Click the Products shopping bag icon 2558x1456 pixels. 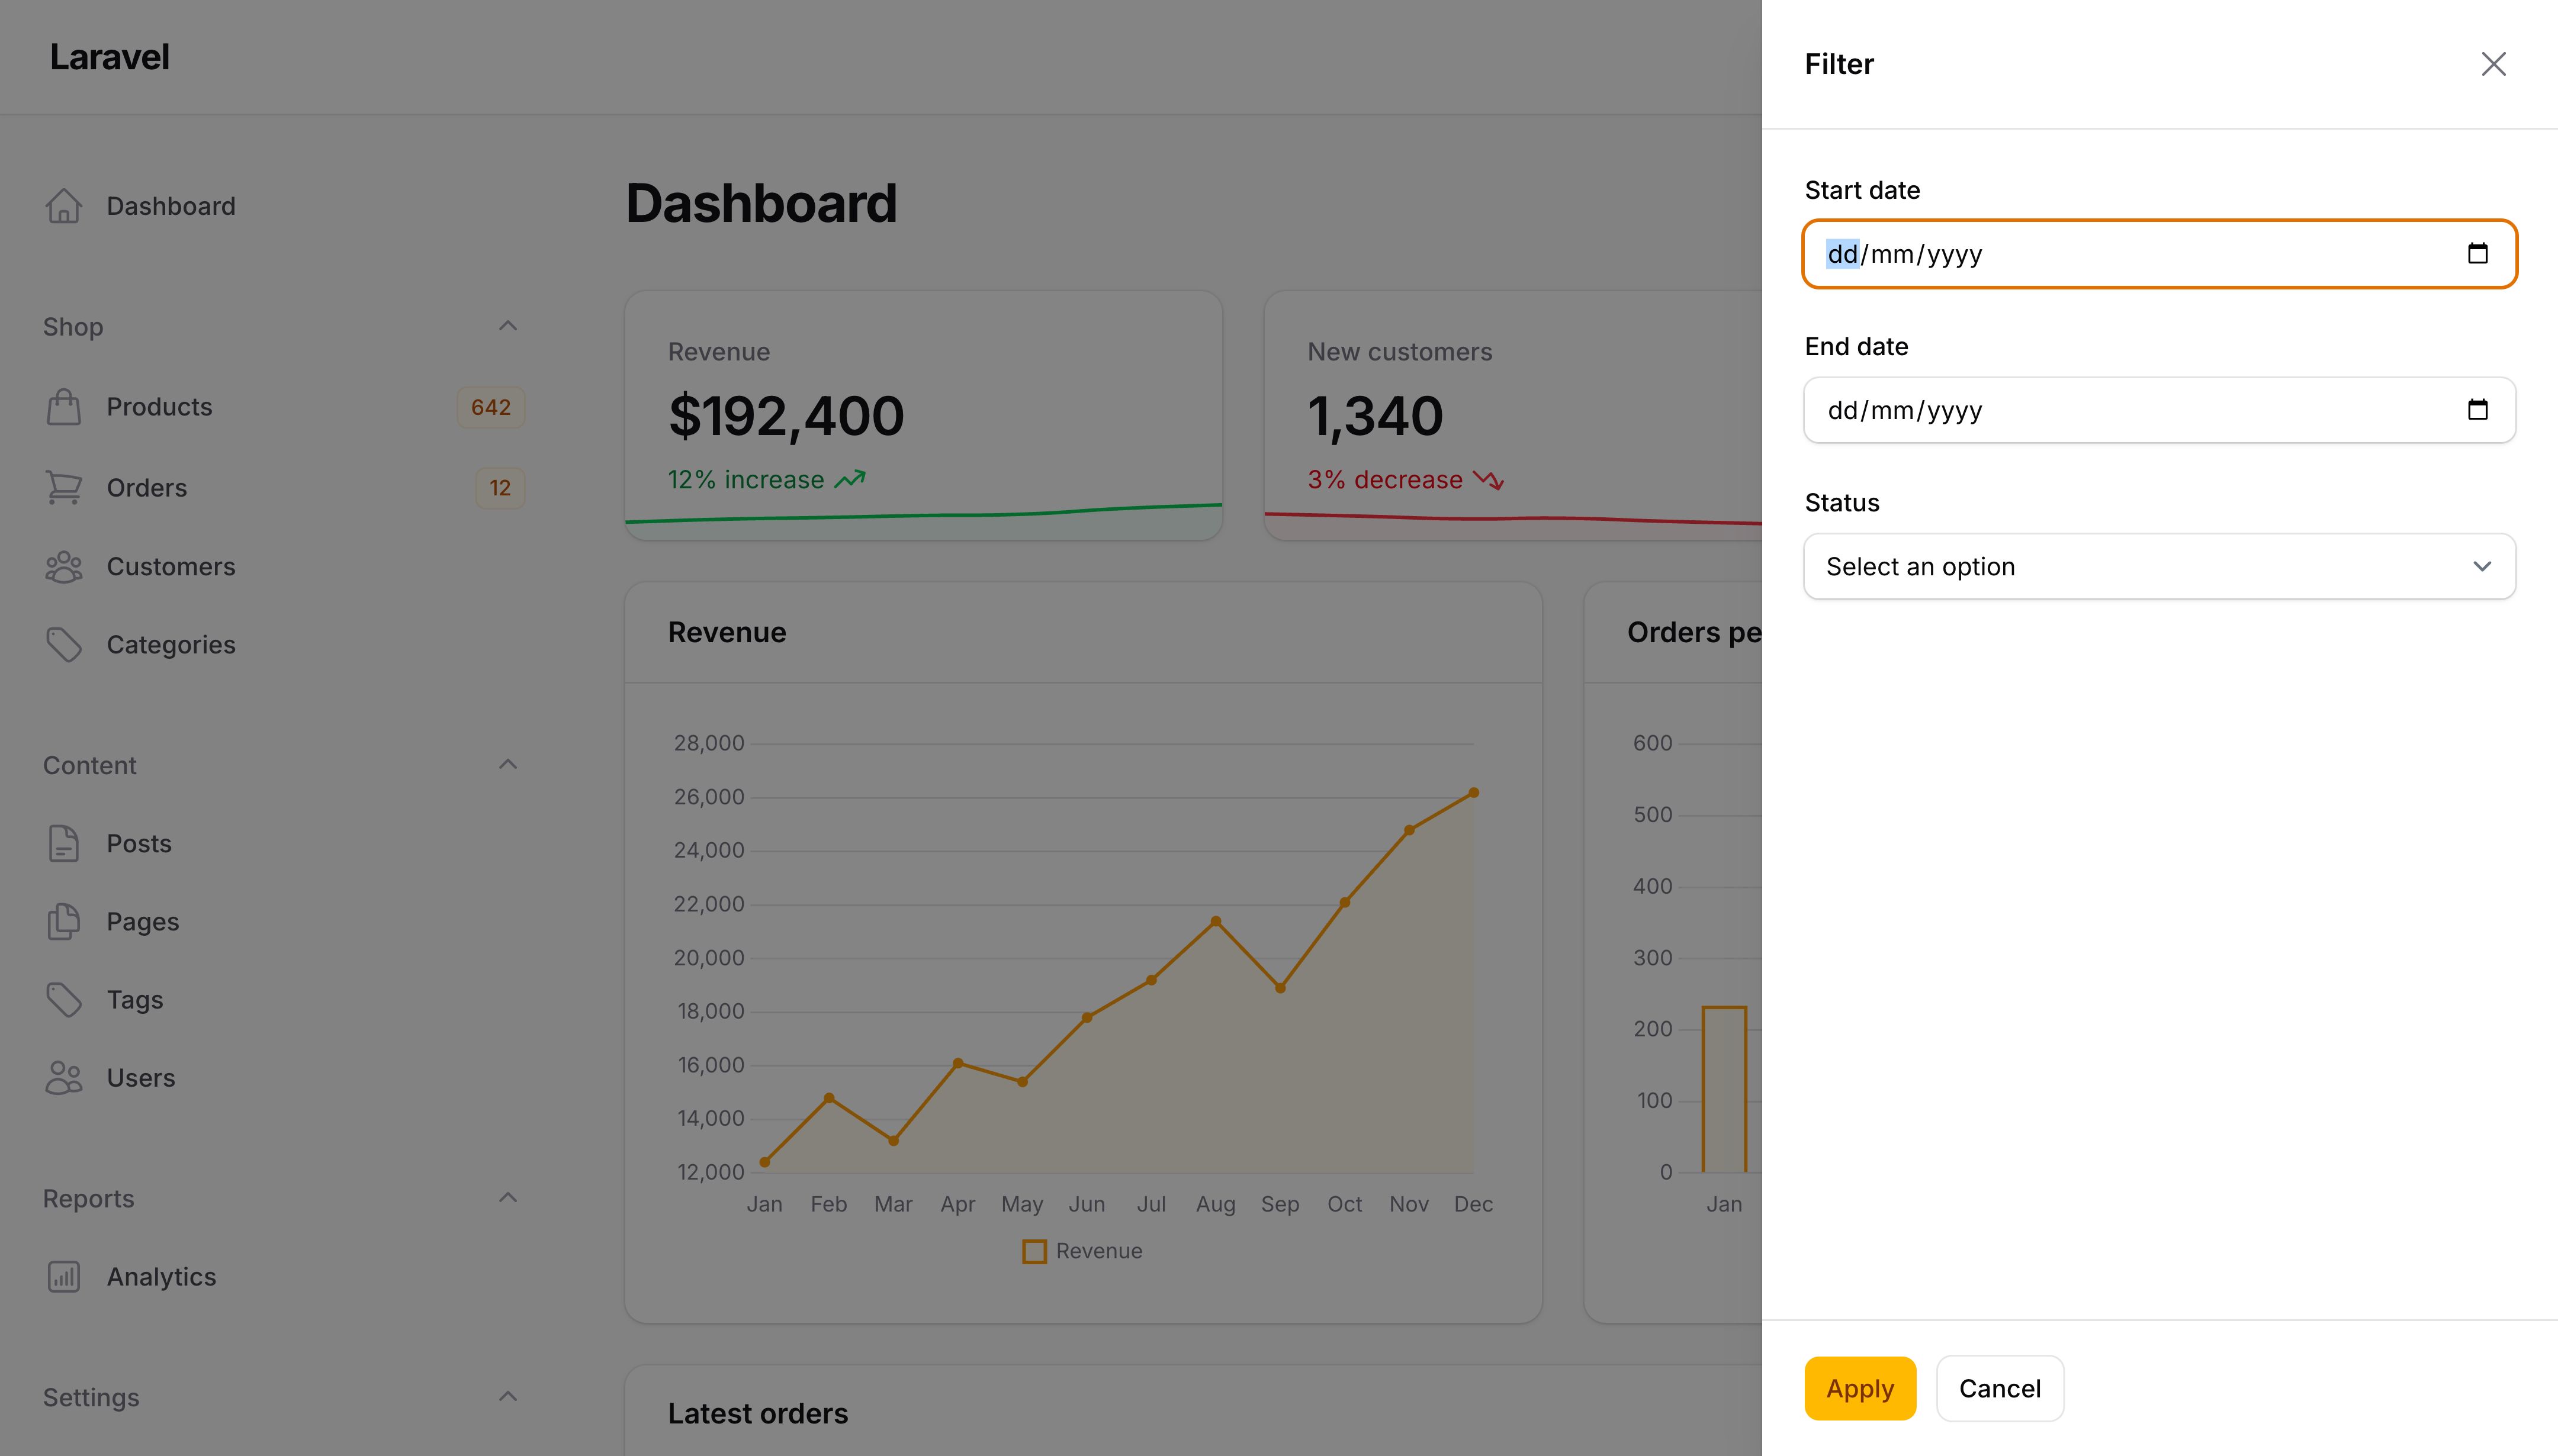64,407
